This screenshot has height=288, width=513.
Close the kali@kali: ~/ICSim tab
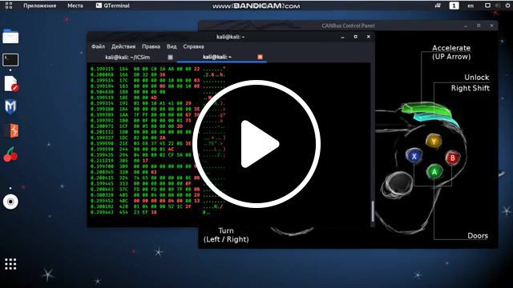[170, 57]
